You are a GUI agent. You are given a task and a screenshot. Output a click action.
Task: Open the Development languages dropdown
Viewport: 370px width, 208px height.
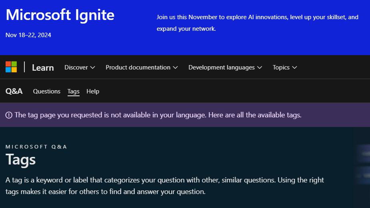click(x=225, y=67)
